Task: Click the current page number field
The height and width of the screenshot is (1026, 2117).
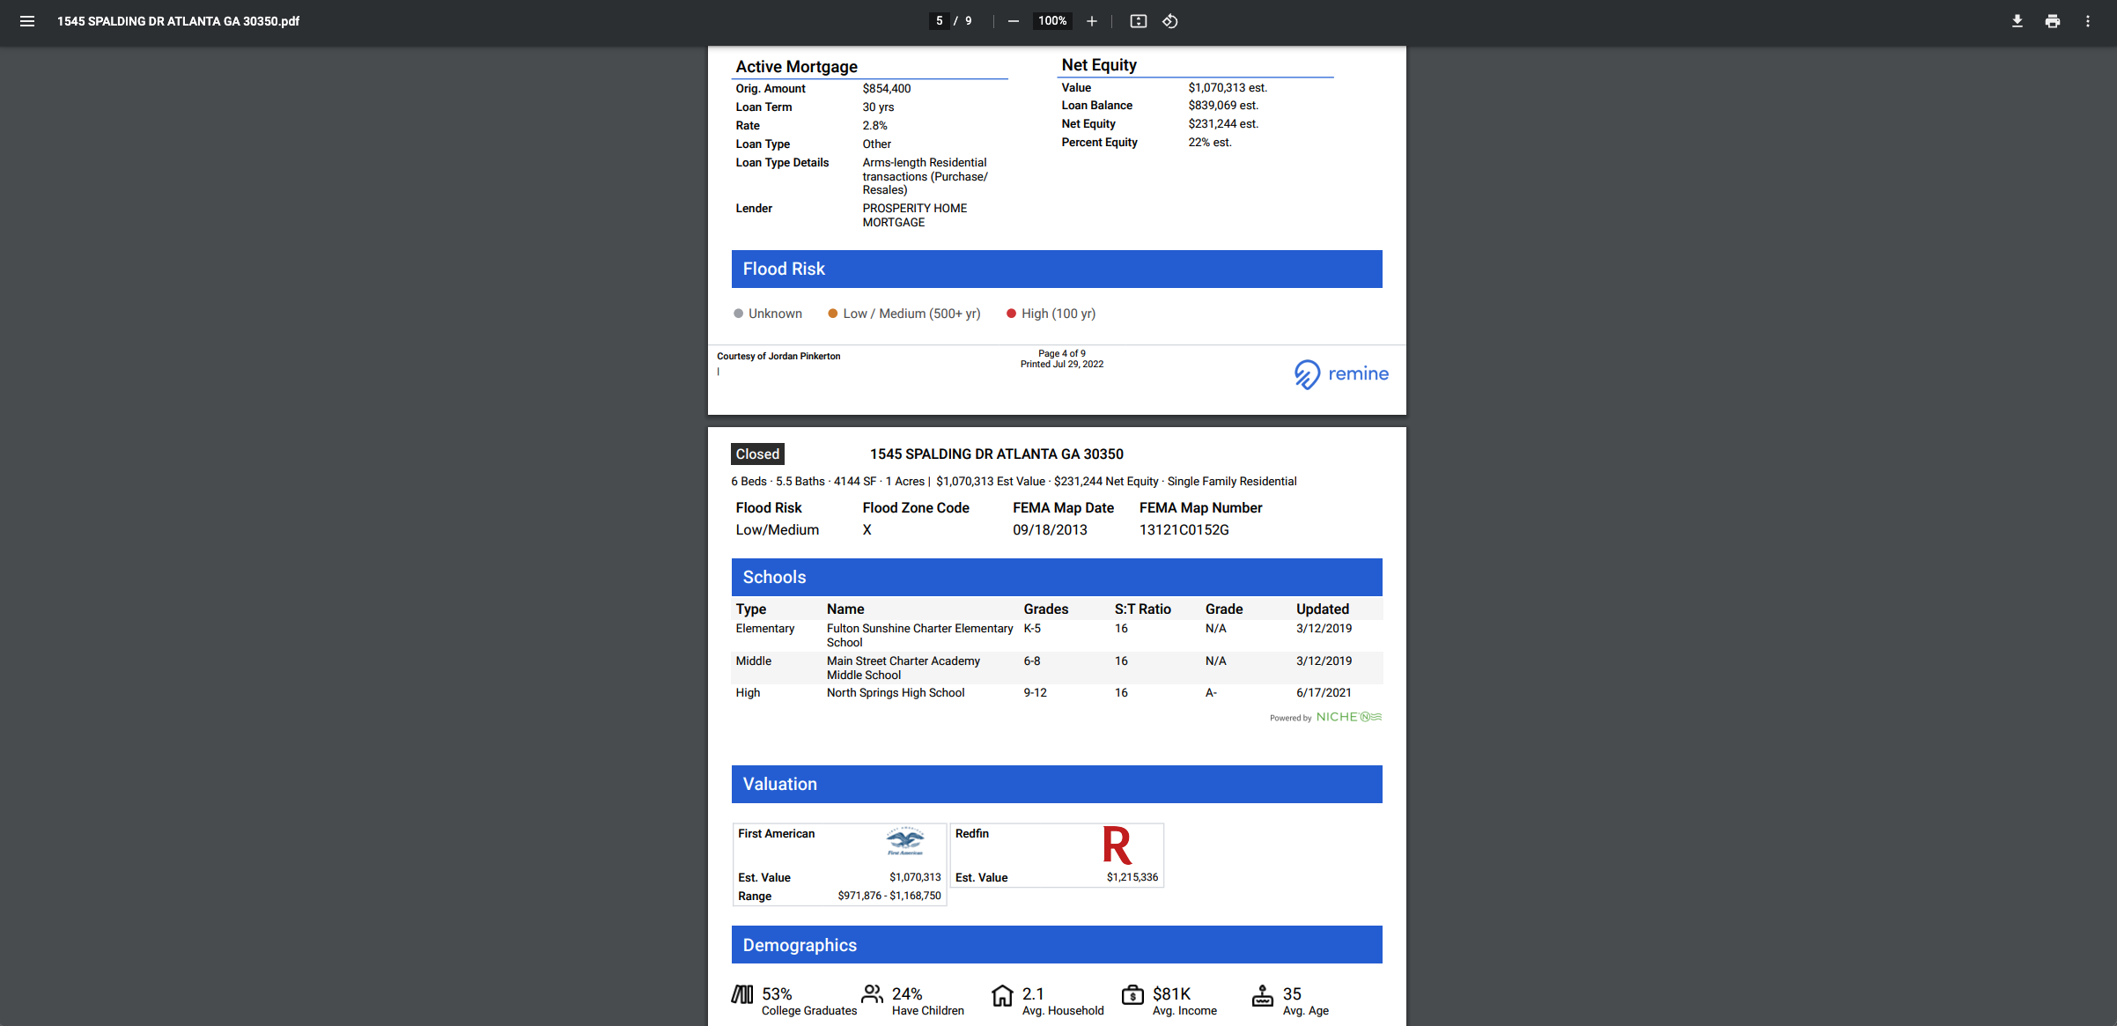Action: 940,21
